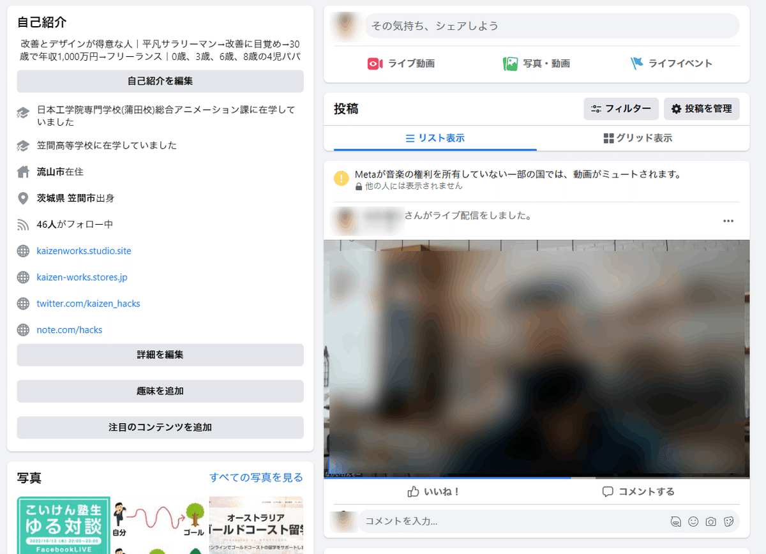The image size is (766, 554).
Task: Click the thumbs-up like icon
Action: point(414,491)
